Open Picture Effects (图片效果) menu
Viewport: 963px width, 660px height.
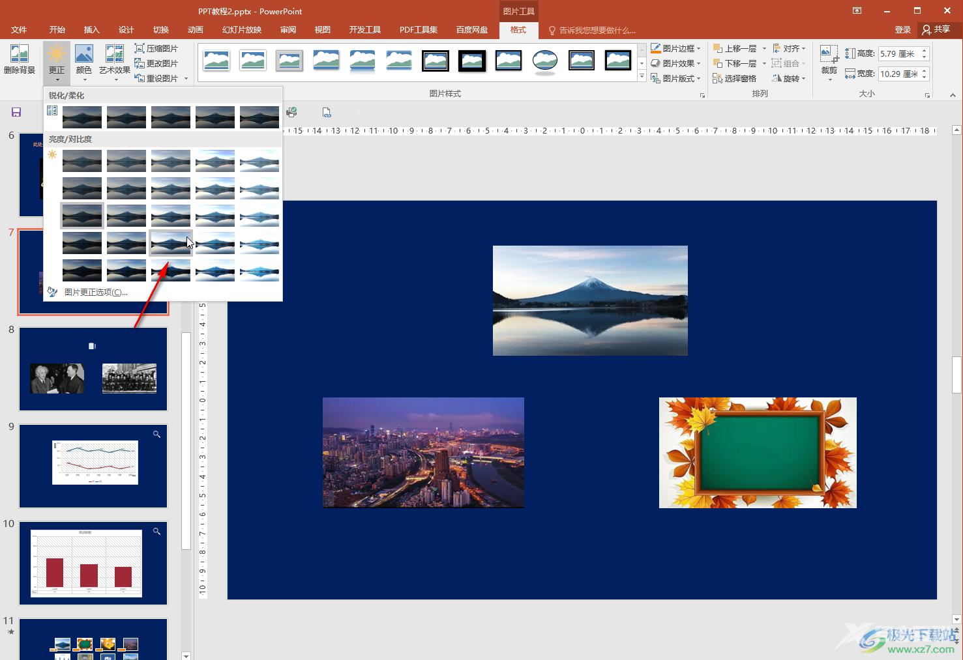[676, 63]
